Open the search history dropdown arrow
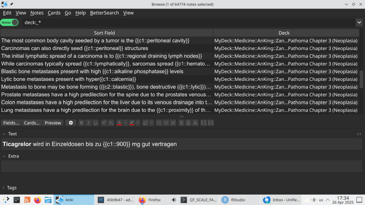Screen dimensions: 365x205 [359, 22]
